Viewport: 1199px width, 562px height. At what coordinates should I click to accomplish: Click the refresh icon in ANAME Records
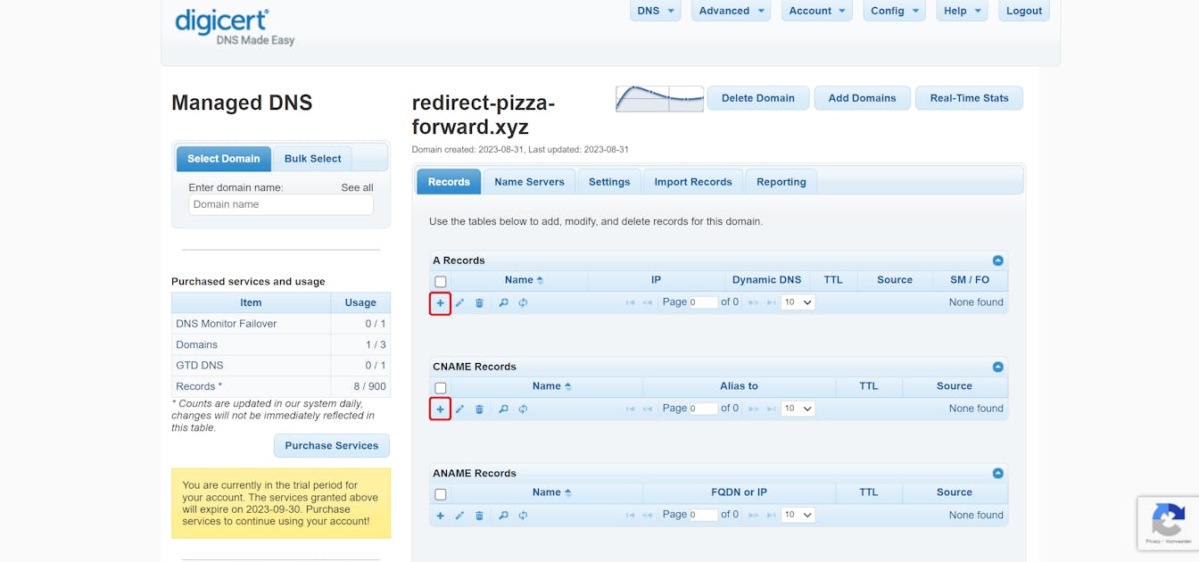click(523, 516)
